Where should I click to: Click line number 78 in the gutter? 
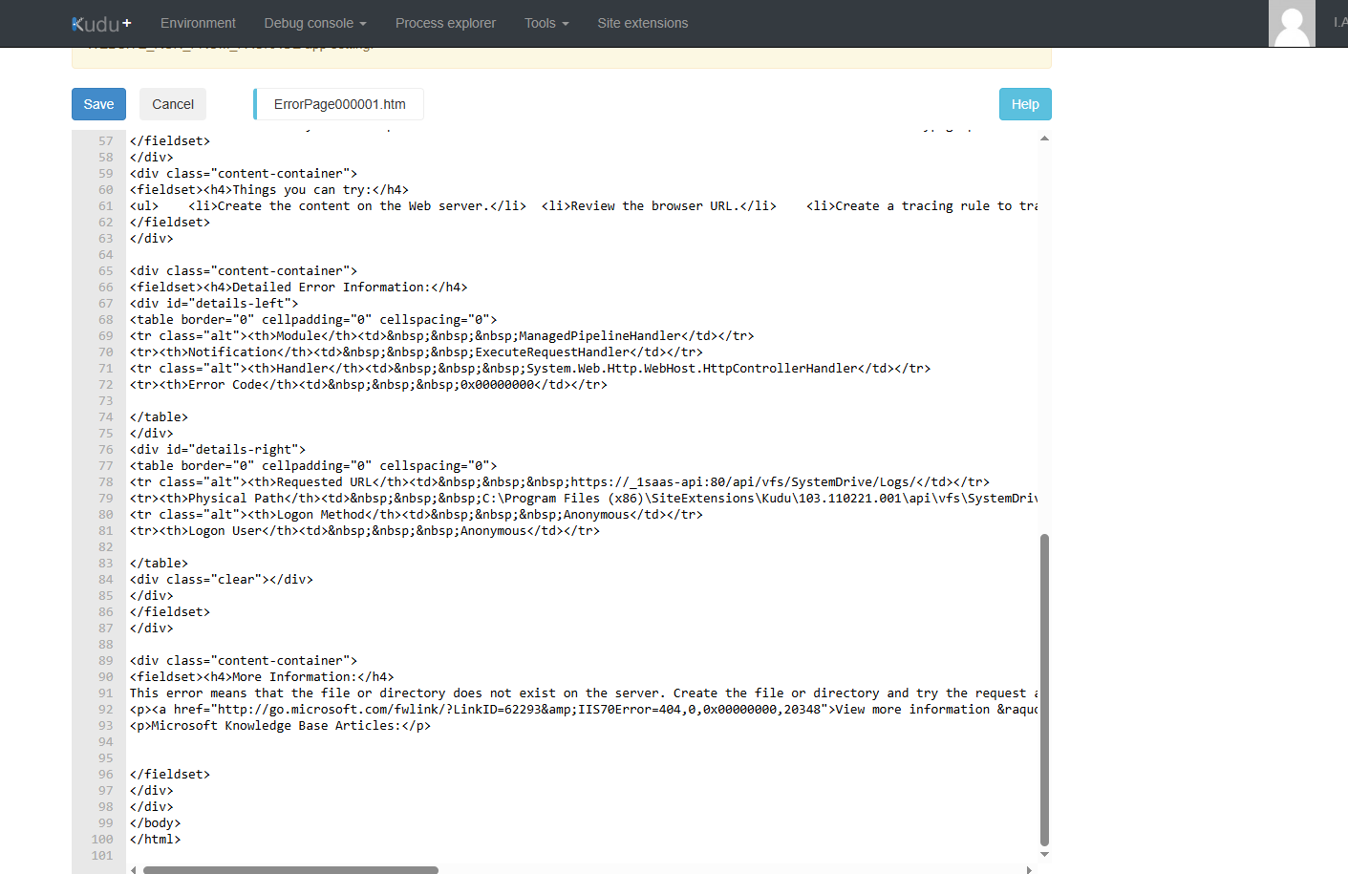pos(105,482)
